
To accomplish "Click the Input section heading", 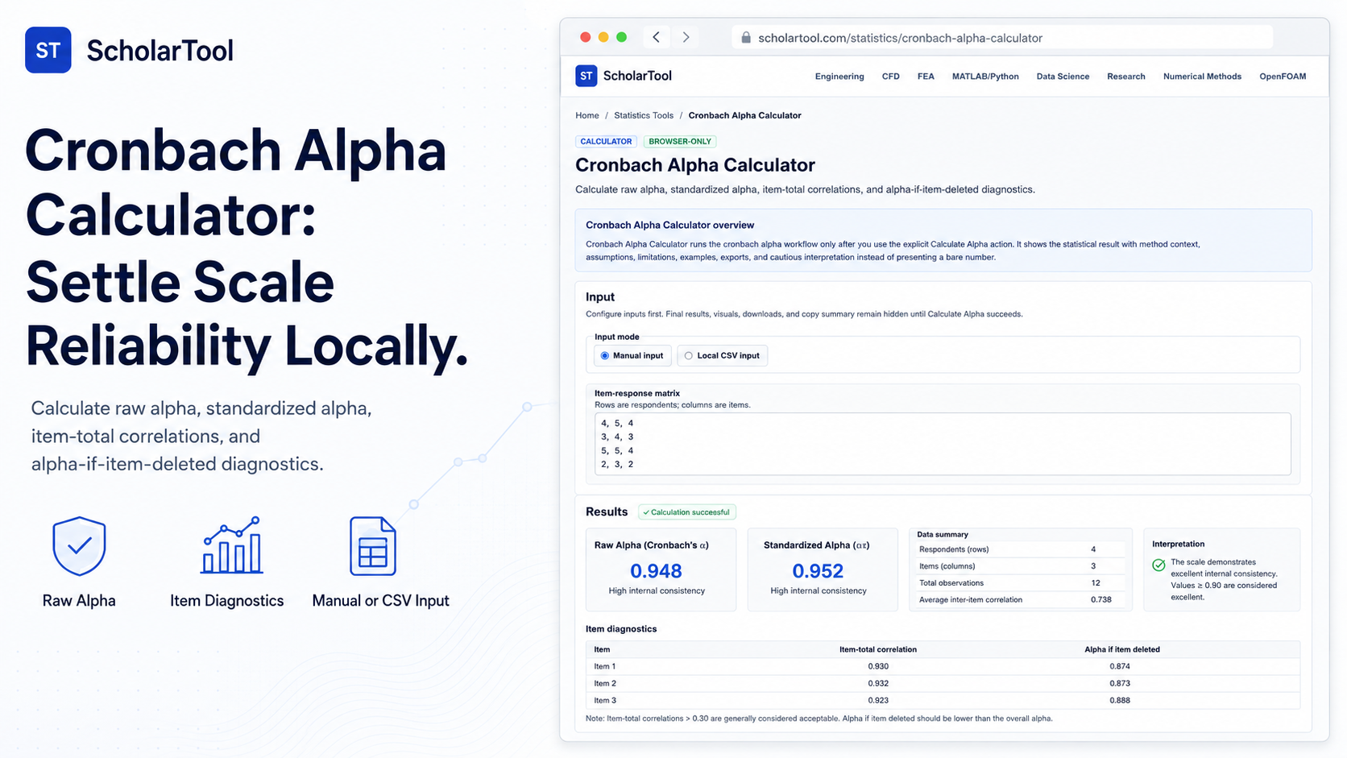I will 600,297.
